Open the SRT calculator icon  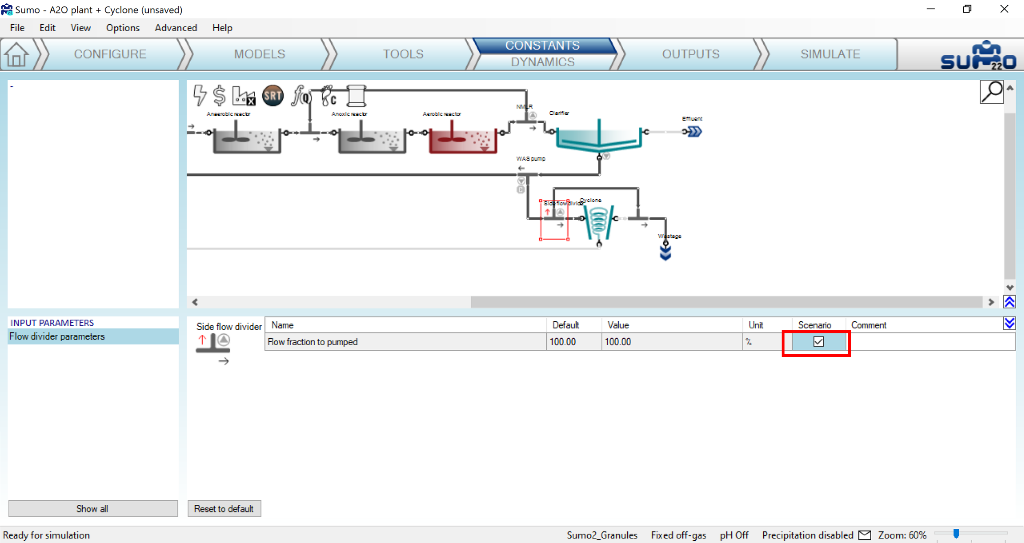coord(272,96)
